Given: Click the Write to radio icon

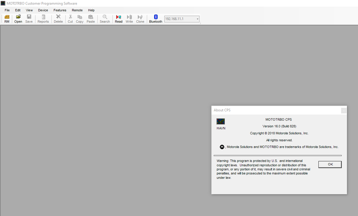Looking at the screenshot, I should pos(129,19).
